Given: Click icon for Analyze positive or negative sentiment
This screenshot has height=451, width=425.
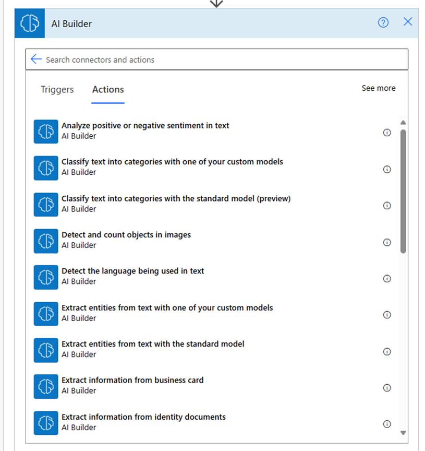Looking at the screenshot, I should tap(46, 132).
